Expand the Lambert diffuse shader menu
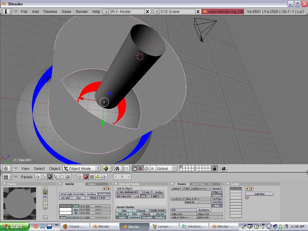The height and width of the screenshot is (231, 308). (x=177, y=189)
